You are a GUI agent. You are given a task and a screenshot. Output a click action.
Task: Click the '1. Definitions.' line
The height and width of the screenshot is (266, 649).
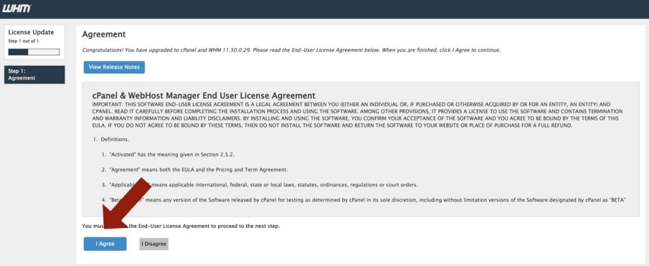click(111, 139)
